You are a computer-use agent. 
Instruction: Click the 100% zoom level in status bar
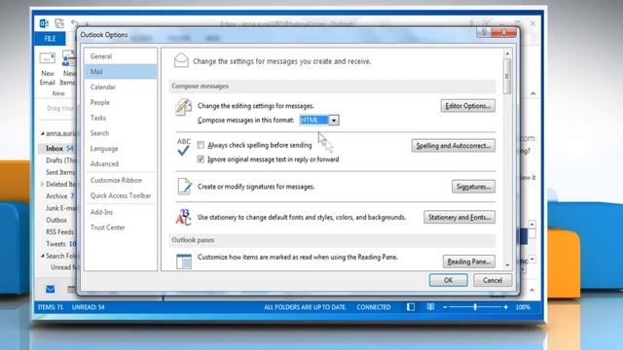(x=523, y=307)
